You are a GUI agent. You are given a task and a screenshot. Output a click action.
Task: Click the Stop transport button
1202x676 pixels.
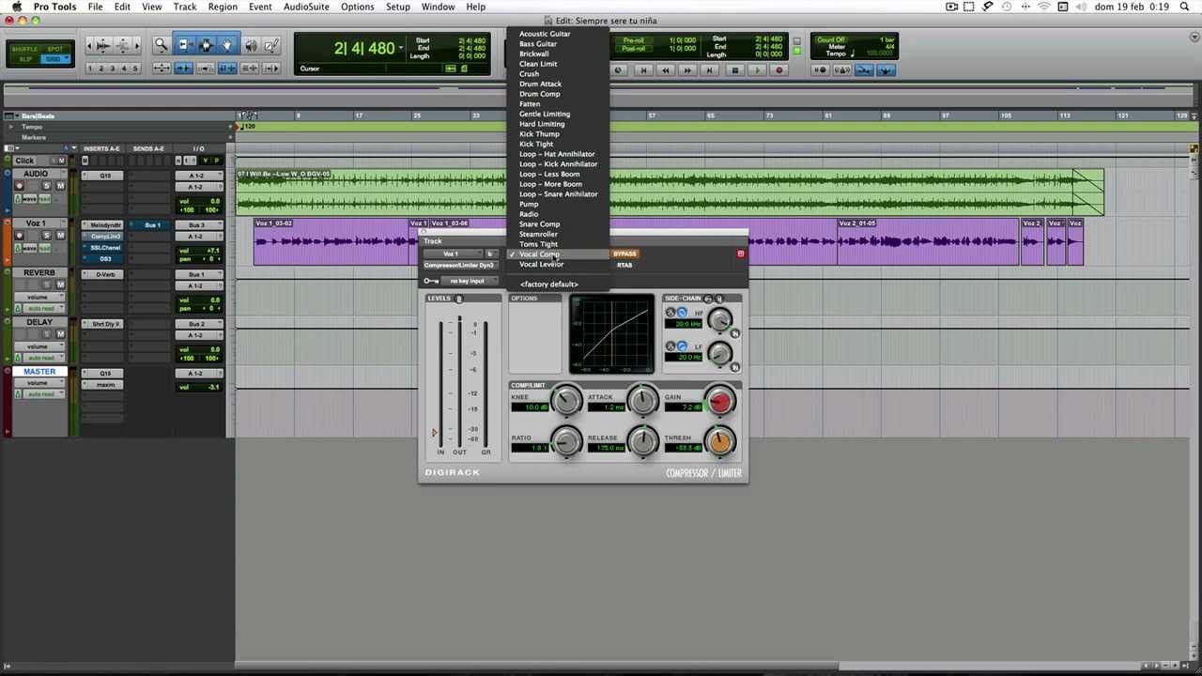click(734, 70)
